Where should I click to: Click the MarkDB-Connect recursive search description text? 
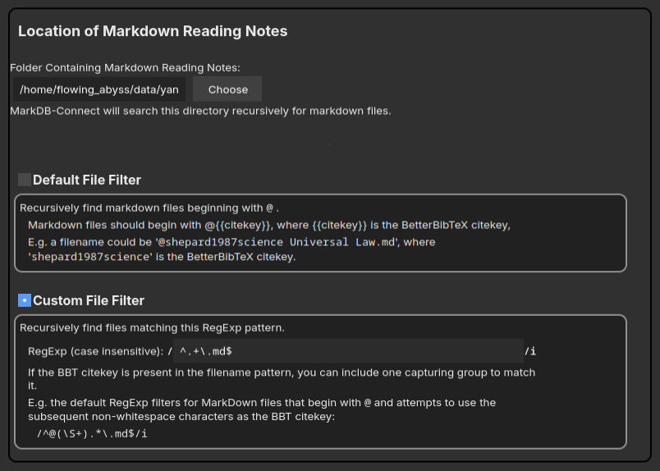coord(200,111)
